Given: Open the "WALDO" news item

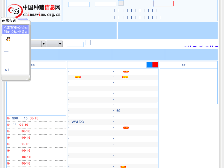Looking at the screenshot, I should [x=78, y=122].
